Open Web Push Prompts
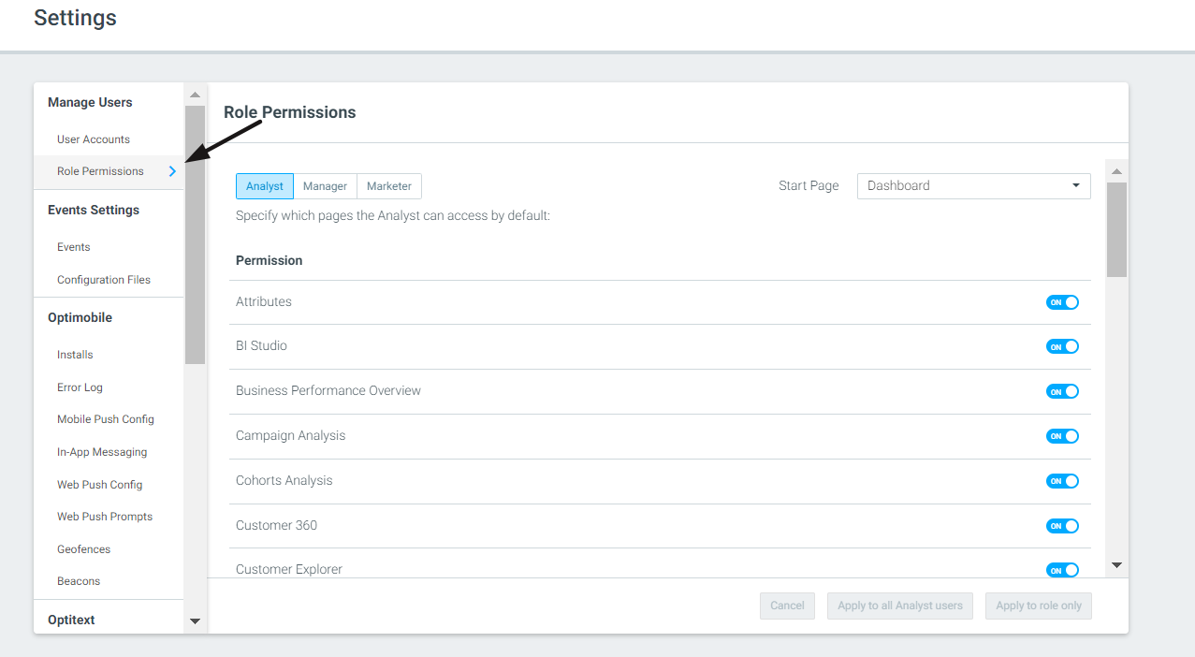The width and height of the screenshot is (1195, 657). coord(105,517)
